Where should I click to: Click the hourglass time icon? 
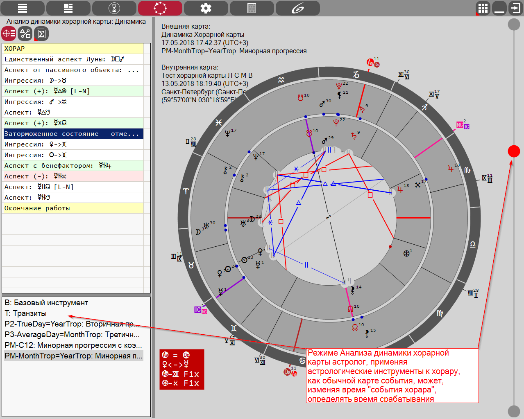click(x=114, y=8)
